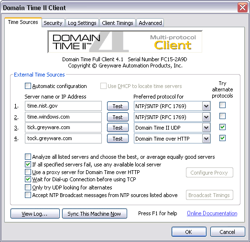Image resolution: width=250 pixels, height=242 pixels.
Task: Select the Time Sources tab
Action: (x=23, y=22)
